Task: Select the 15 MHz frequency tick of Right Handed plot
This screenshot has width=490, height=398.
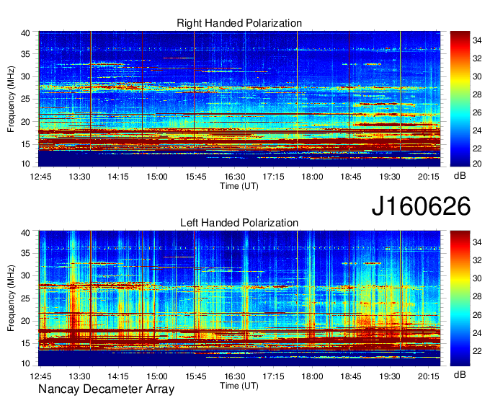Action: tap(25, 144)
